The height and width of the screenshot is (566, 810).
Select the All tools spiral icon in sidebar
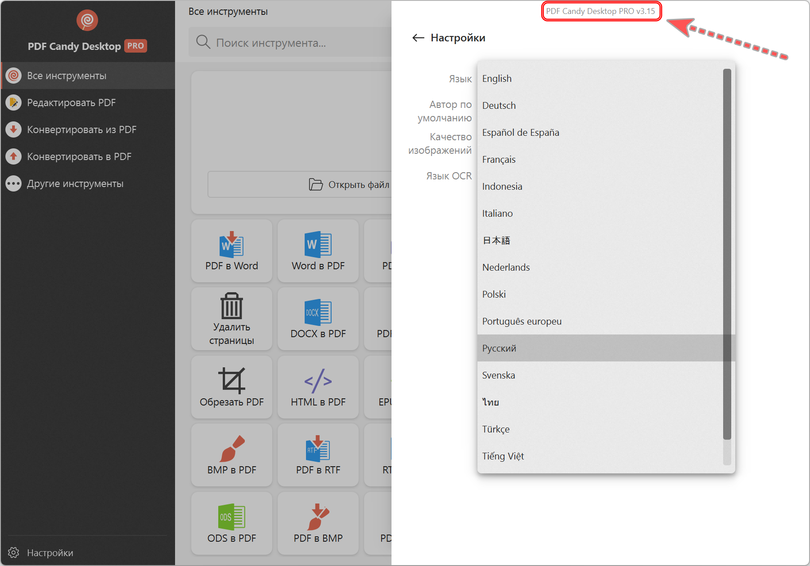[13, 76]
